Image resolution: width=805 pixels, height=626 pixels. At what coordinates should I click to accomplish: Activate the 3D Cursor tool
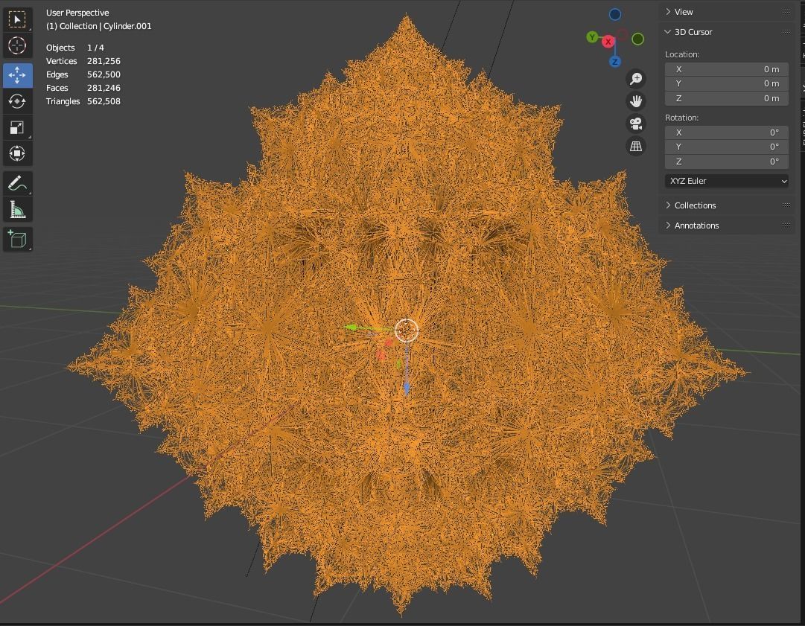(17, 45)
